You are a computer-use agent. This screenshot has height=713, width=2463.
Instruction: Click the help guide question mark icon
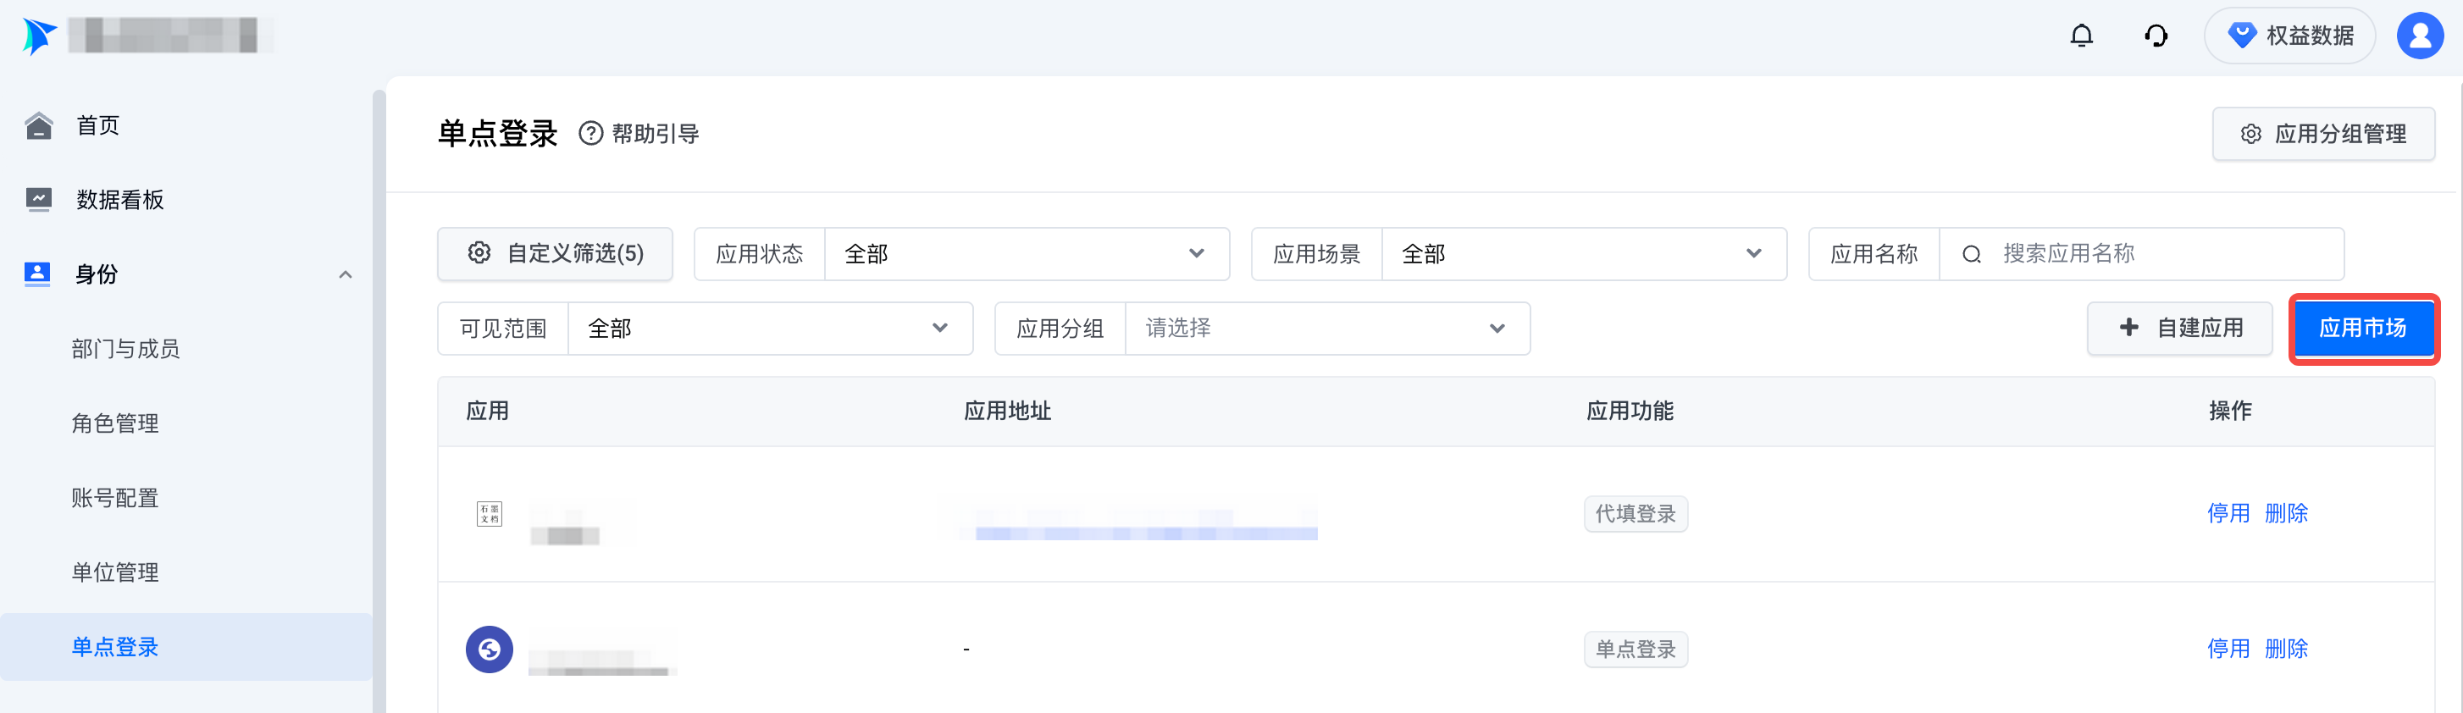click(591, 134)
